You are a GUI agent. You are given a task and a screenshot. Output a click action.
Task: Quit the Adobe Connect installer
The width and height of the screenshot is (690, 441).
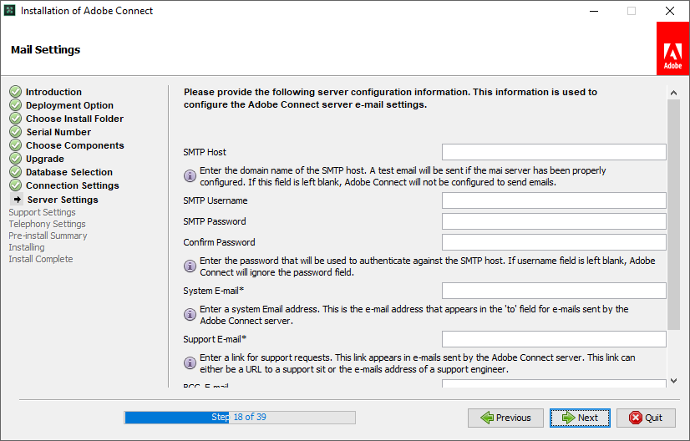coord(646,418)
